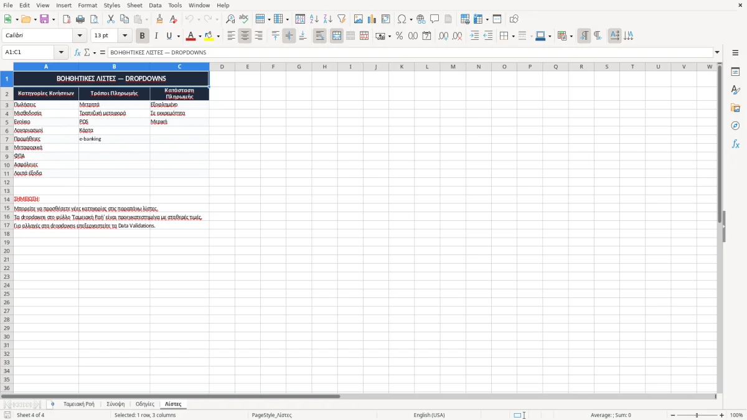The image size is (747, 420).
Task: Click the formula input line
Action: point(410,52)
